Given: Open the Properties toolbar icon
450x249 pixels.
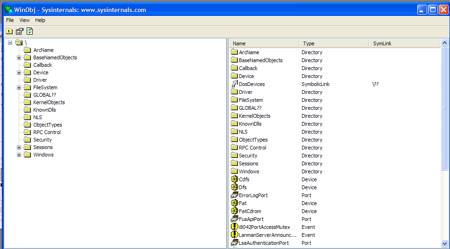Looking at the screenshot, I should click(x=20, y=31).
